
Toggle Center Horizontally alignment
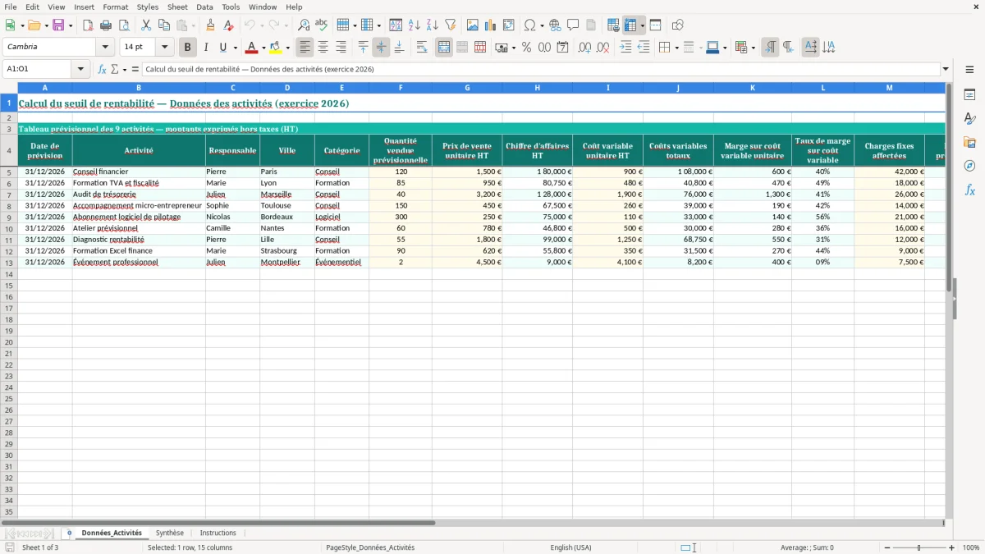[323, 48]
